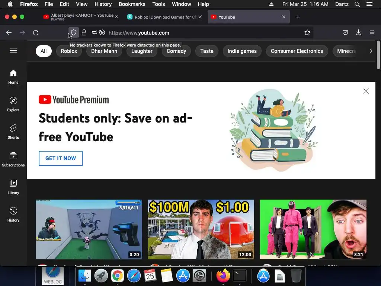Reload the current page

click(36, 33)
